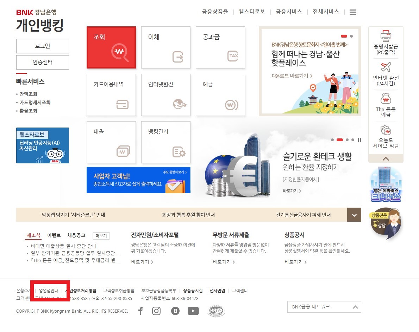This screenshot has width=419, height=332.
Task: Open the 카드이용내역 card usage tile
Action: [111, 95]
